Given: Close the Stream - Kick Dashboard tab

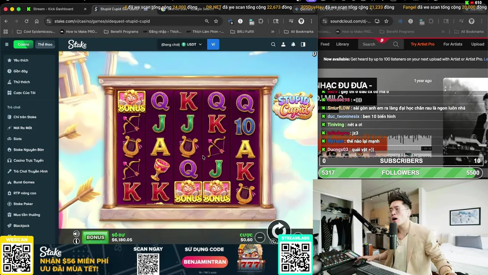Looking at the screenshot, I should click(85, 9).
